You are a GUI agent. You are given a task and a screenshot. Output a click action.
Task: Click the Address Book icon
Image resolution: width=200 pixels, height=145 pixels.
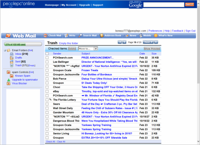coord(102,36)
